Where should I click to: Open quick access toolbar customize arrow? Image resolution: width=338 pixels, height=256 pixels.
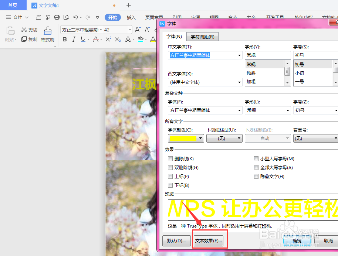(97, 17)
